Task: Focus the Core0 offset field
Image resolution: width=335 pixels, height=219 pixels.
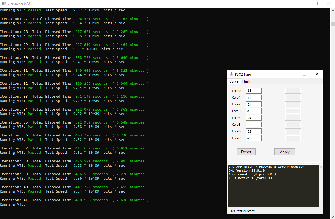Action: point(254,91)
